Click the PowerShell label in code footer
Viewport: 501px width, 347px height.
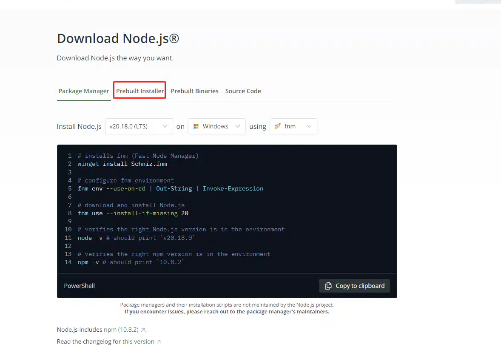point(79,286)
